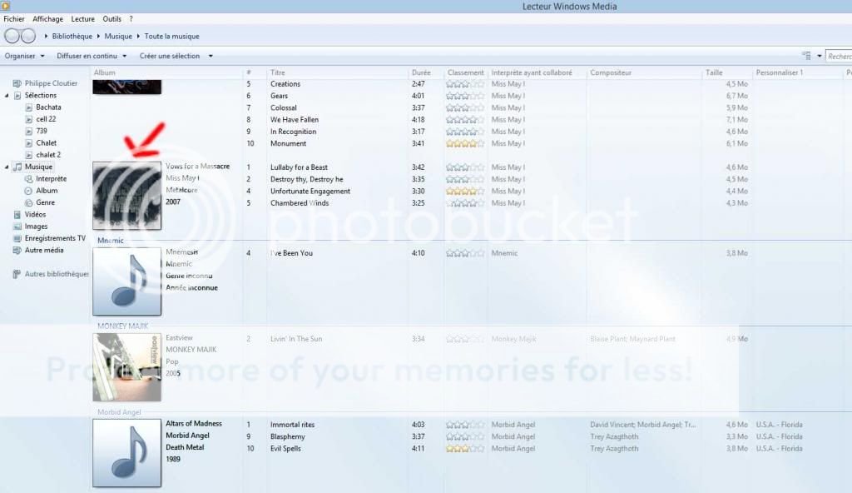Screen dimensions: 852x493
Task: Set star rating for Unfortunate Engagement
Action: [x=464, y=192]
